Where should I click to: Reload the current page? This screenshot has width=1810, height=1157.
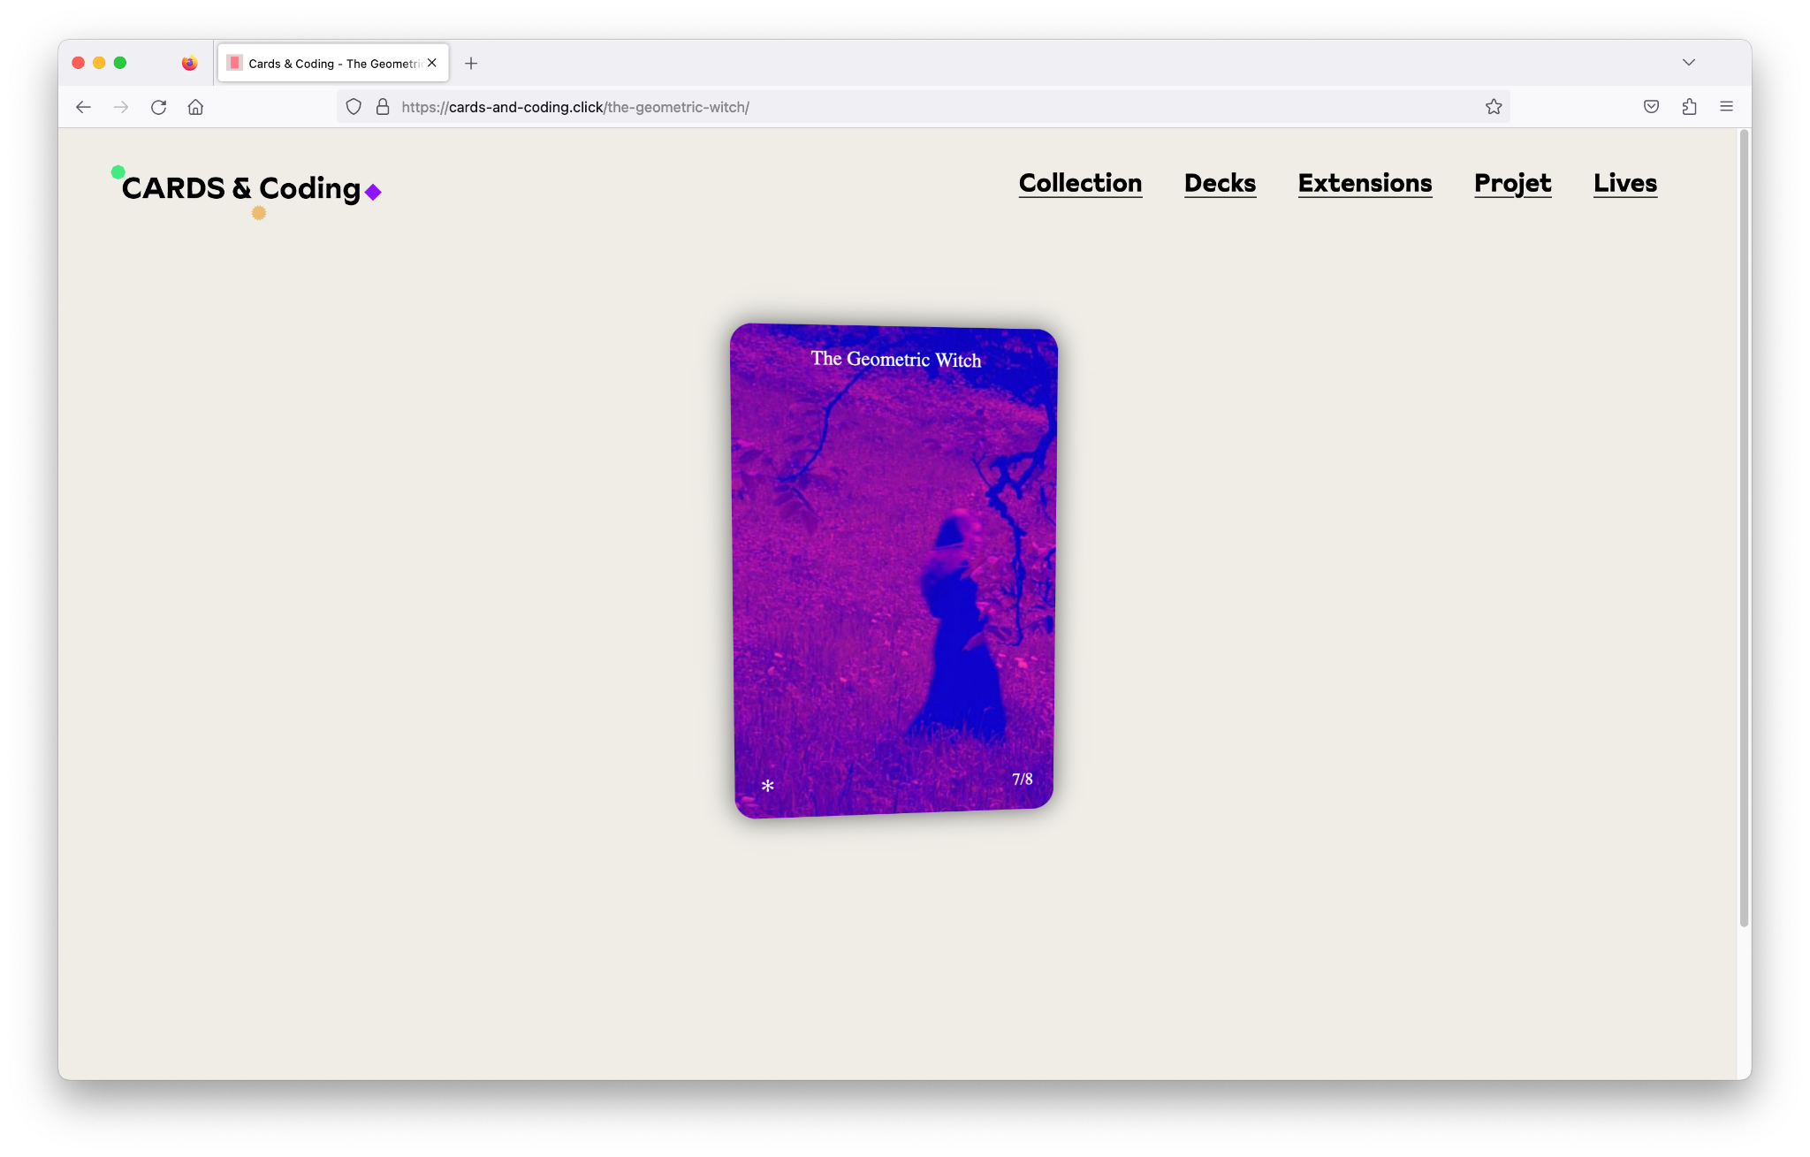pyautogui.click(x=158, y=107)
